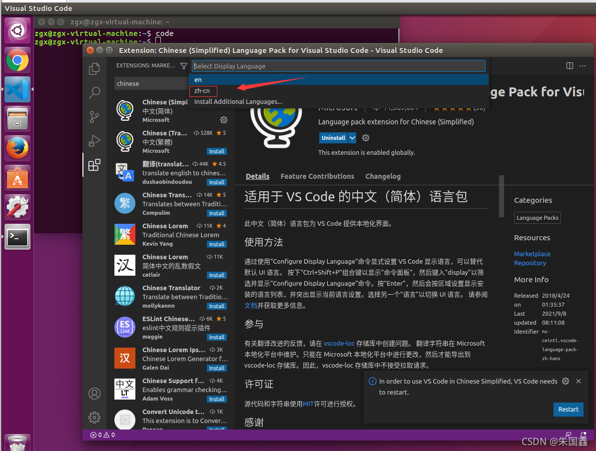The image size is (596, 451).
Task: Select the Chinese (Simplified) extension list entry
Action: pyautogui.click(x=171, y=111)
